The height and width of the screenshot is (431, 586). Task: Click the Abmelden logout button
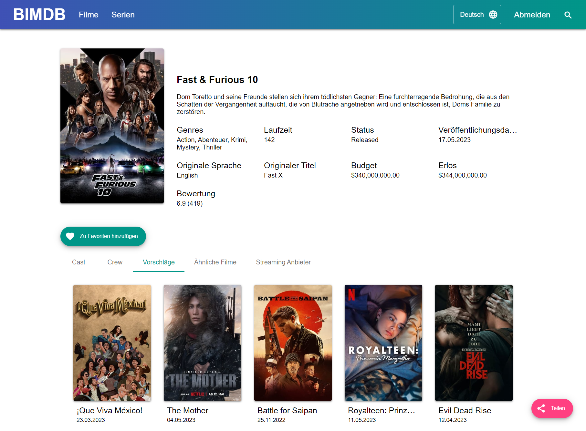[532, 15]
